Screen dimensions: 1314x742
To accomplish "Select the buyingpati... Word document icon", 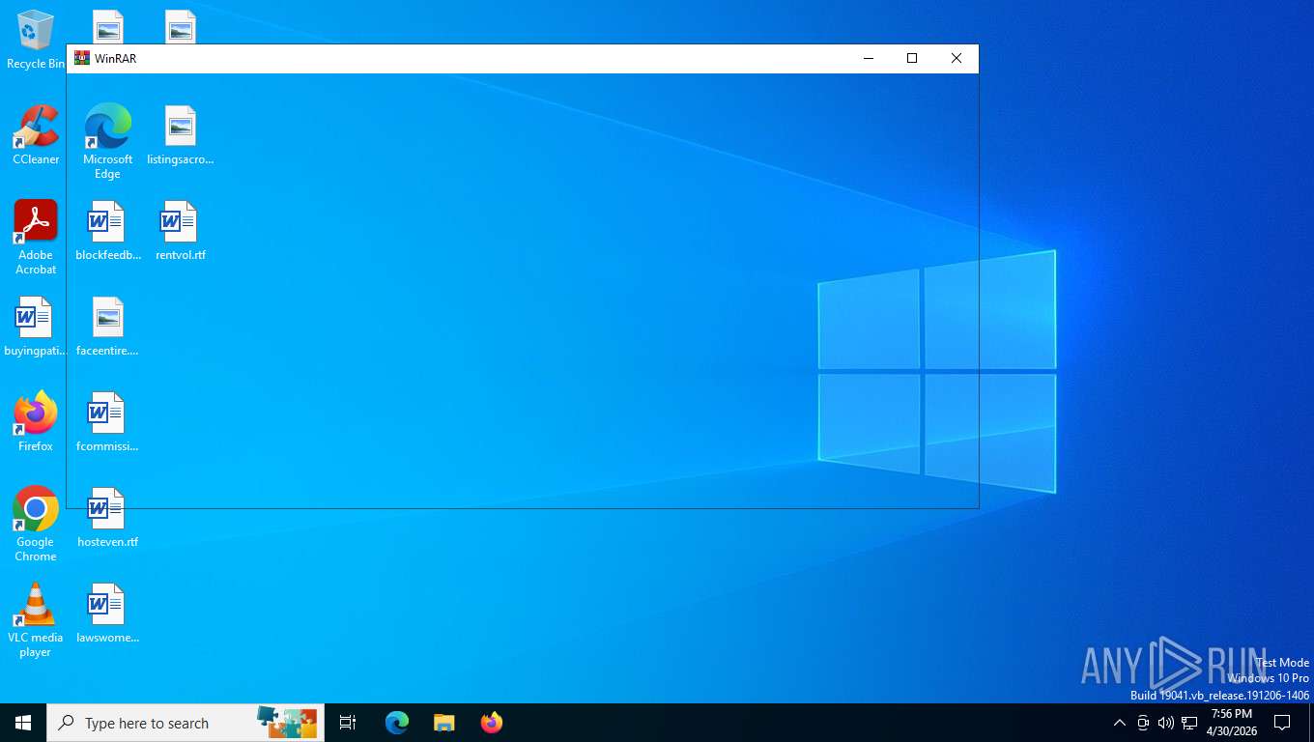I will coord(36,327).
